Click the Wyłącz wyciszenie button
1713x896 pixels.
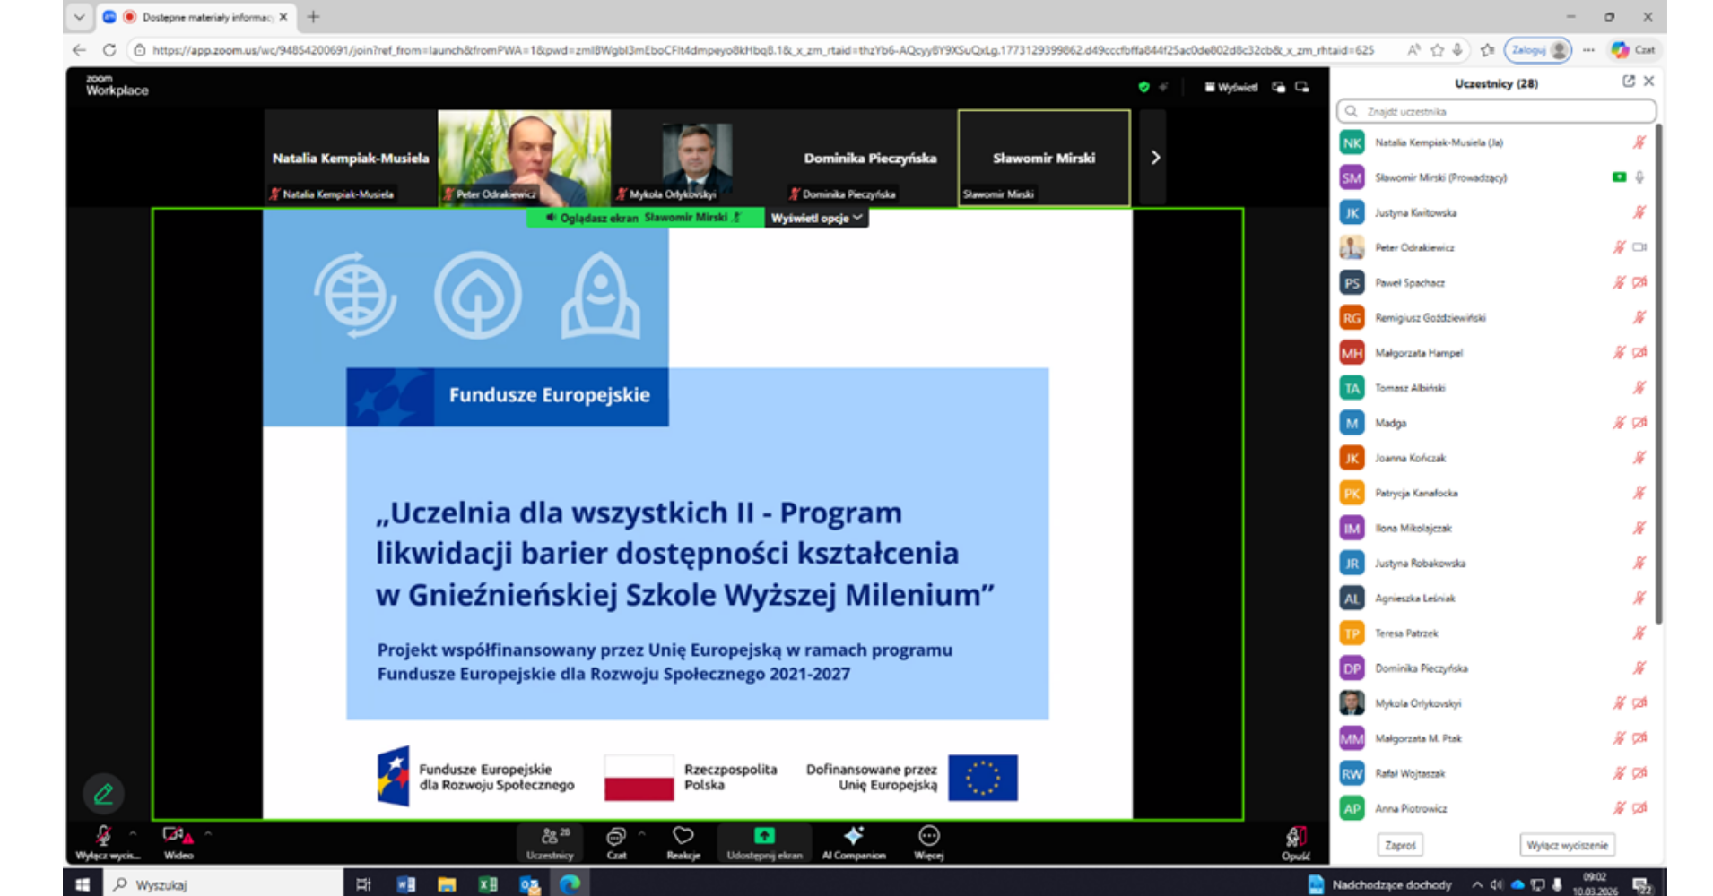click(x=1567, y=845)
